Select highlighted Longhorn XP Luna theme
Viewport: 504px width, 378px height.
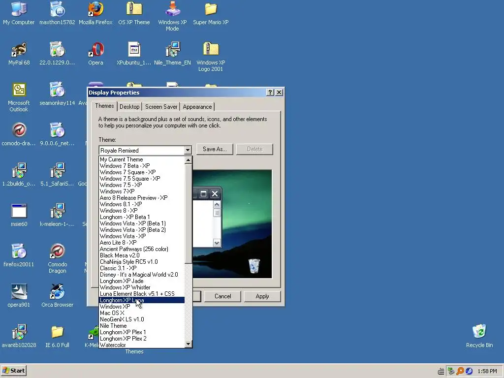pos(142,300)
